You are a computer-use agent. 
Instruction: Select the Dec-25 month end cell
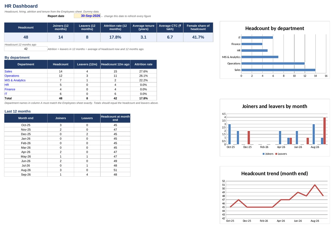point(26,134)
